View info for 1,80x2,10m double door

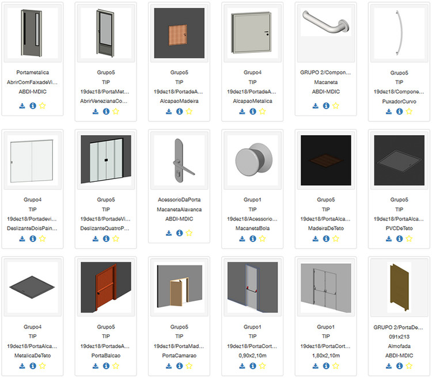[x=326, y=366]
